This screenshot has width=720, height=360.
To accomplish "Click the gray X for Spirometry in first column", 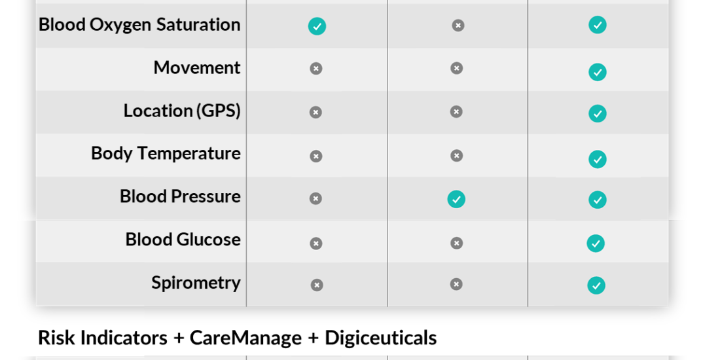I will [x=317, y=285].
